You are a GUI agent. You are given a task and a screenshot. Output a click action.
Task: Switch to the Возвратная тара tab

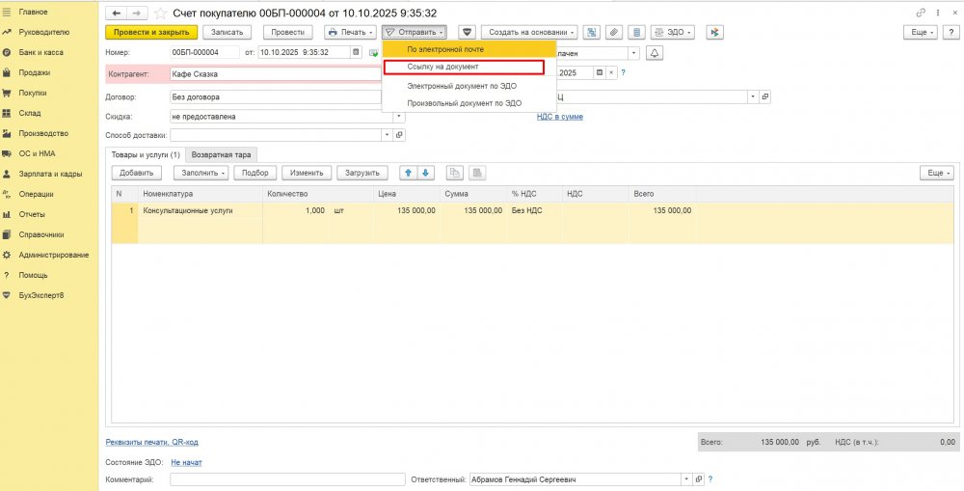click(222, 154)
